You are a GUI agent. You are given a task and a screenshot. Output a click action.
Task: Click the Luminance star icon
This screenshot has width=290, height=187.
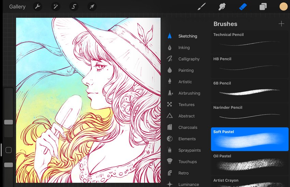(170, 184)
